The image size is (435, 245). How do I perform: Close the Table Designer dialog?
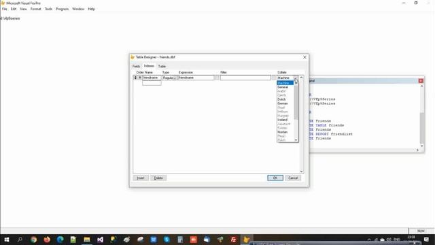304,57
